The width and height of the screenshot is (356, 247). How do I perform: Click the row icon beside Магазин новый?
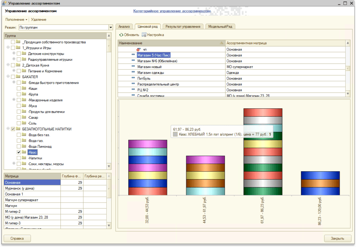[x=133, y=67]
